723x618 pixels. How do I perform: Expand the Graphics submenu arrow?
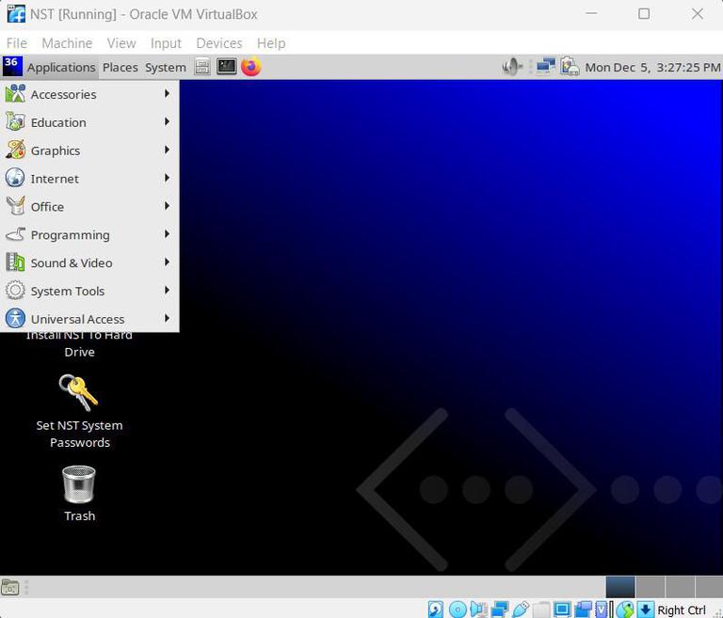click(167, 150)
